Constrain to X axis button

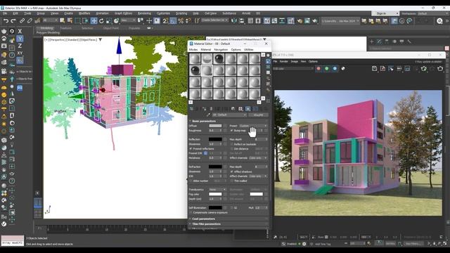point(20,31)
